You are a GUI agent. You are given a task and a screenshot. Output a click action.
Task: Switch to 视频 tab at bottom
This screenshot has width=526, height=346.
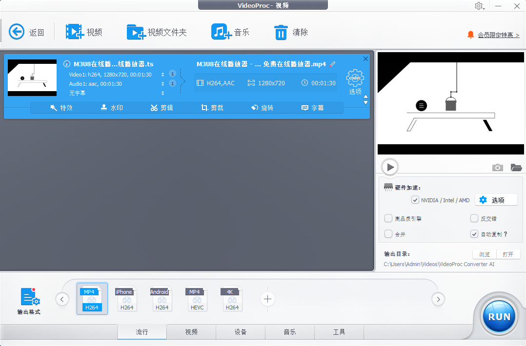point(191,331)
